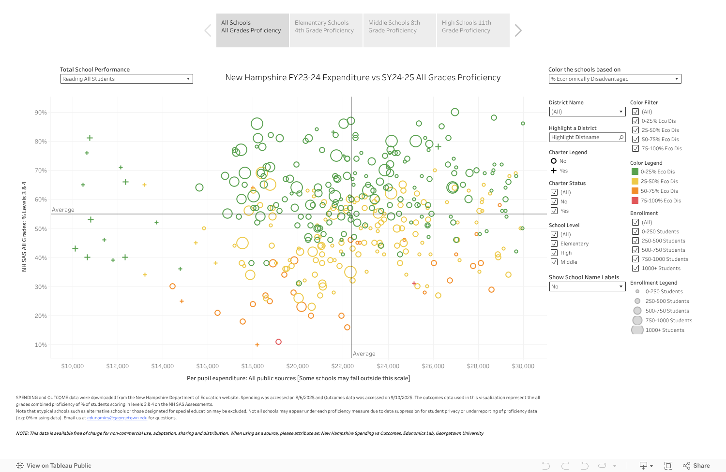This screenshot has height=472, width=726.
Task: Uncheck the 75-100% Eco Dis color filter
Action: (636, 148)
